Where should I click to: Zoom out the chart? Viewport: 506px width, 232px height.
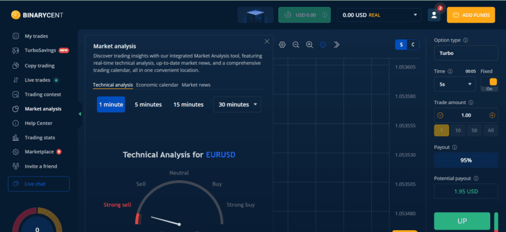click(296, 45)
